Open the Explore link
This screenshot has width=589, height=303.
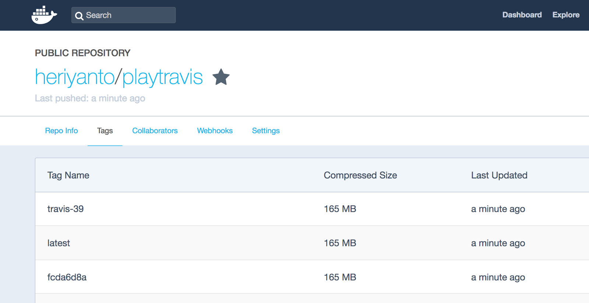click(566, 15)
